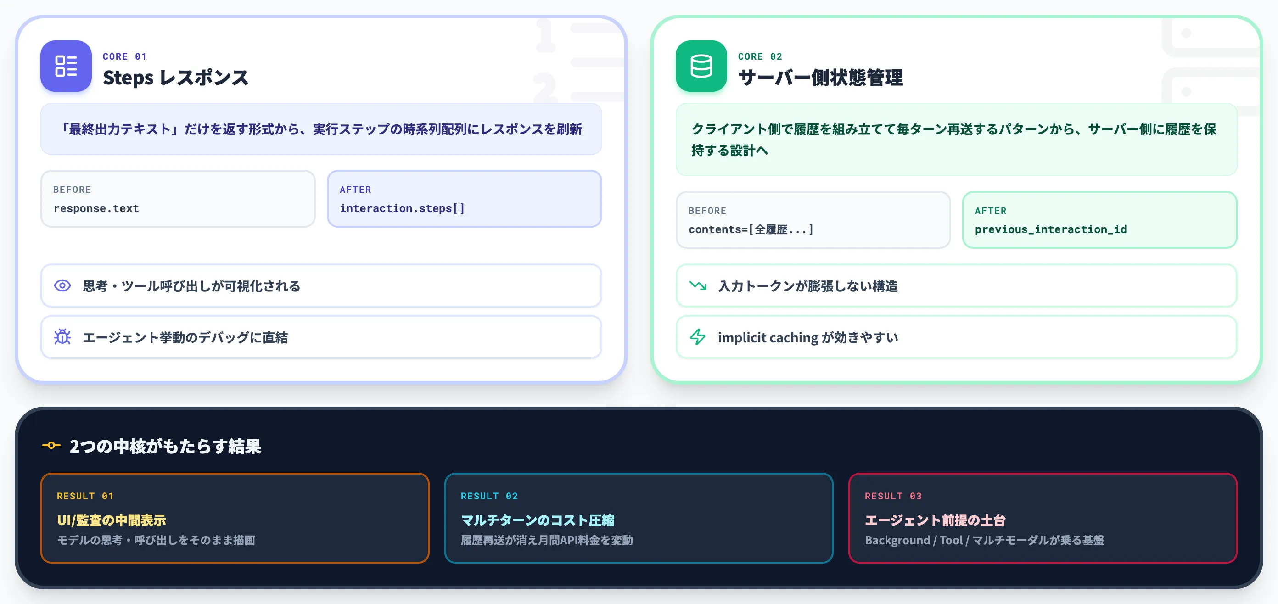Click the RESULT 02 label

pos(489,496)
